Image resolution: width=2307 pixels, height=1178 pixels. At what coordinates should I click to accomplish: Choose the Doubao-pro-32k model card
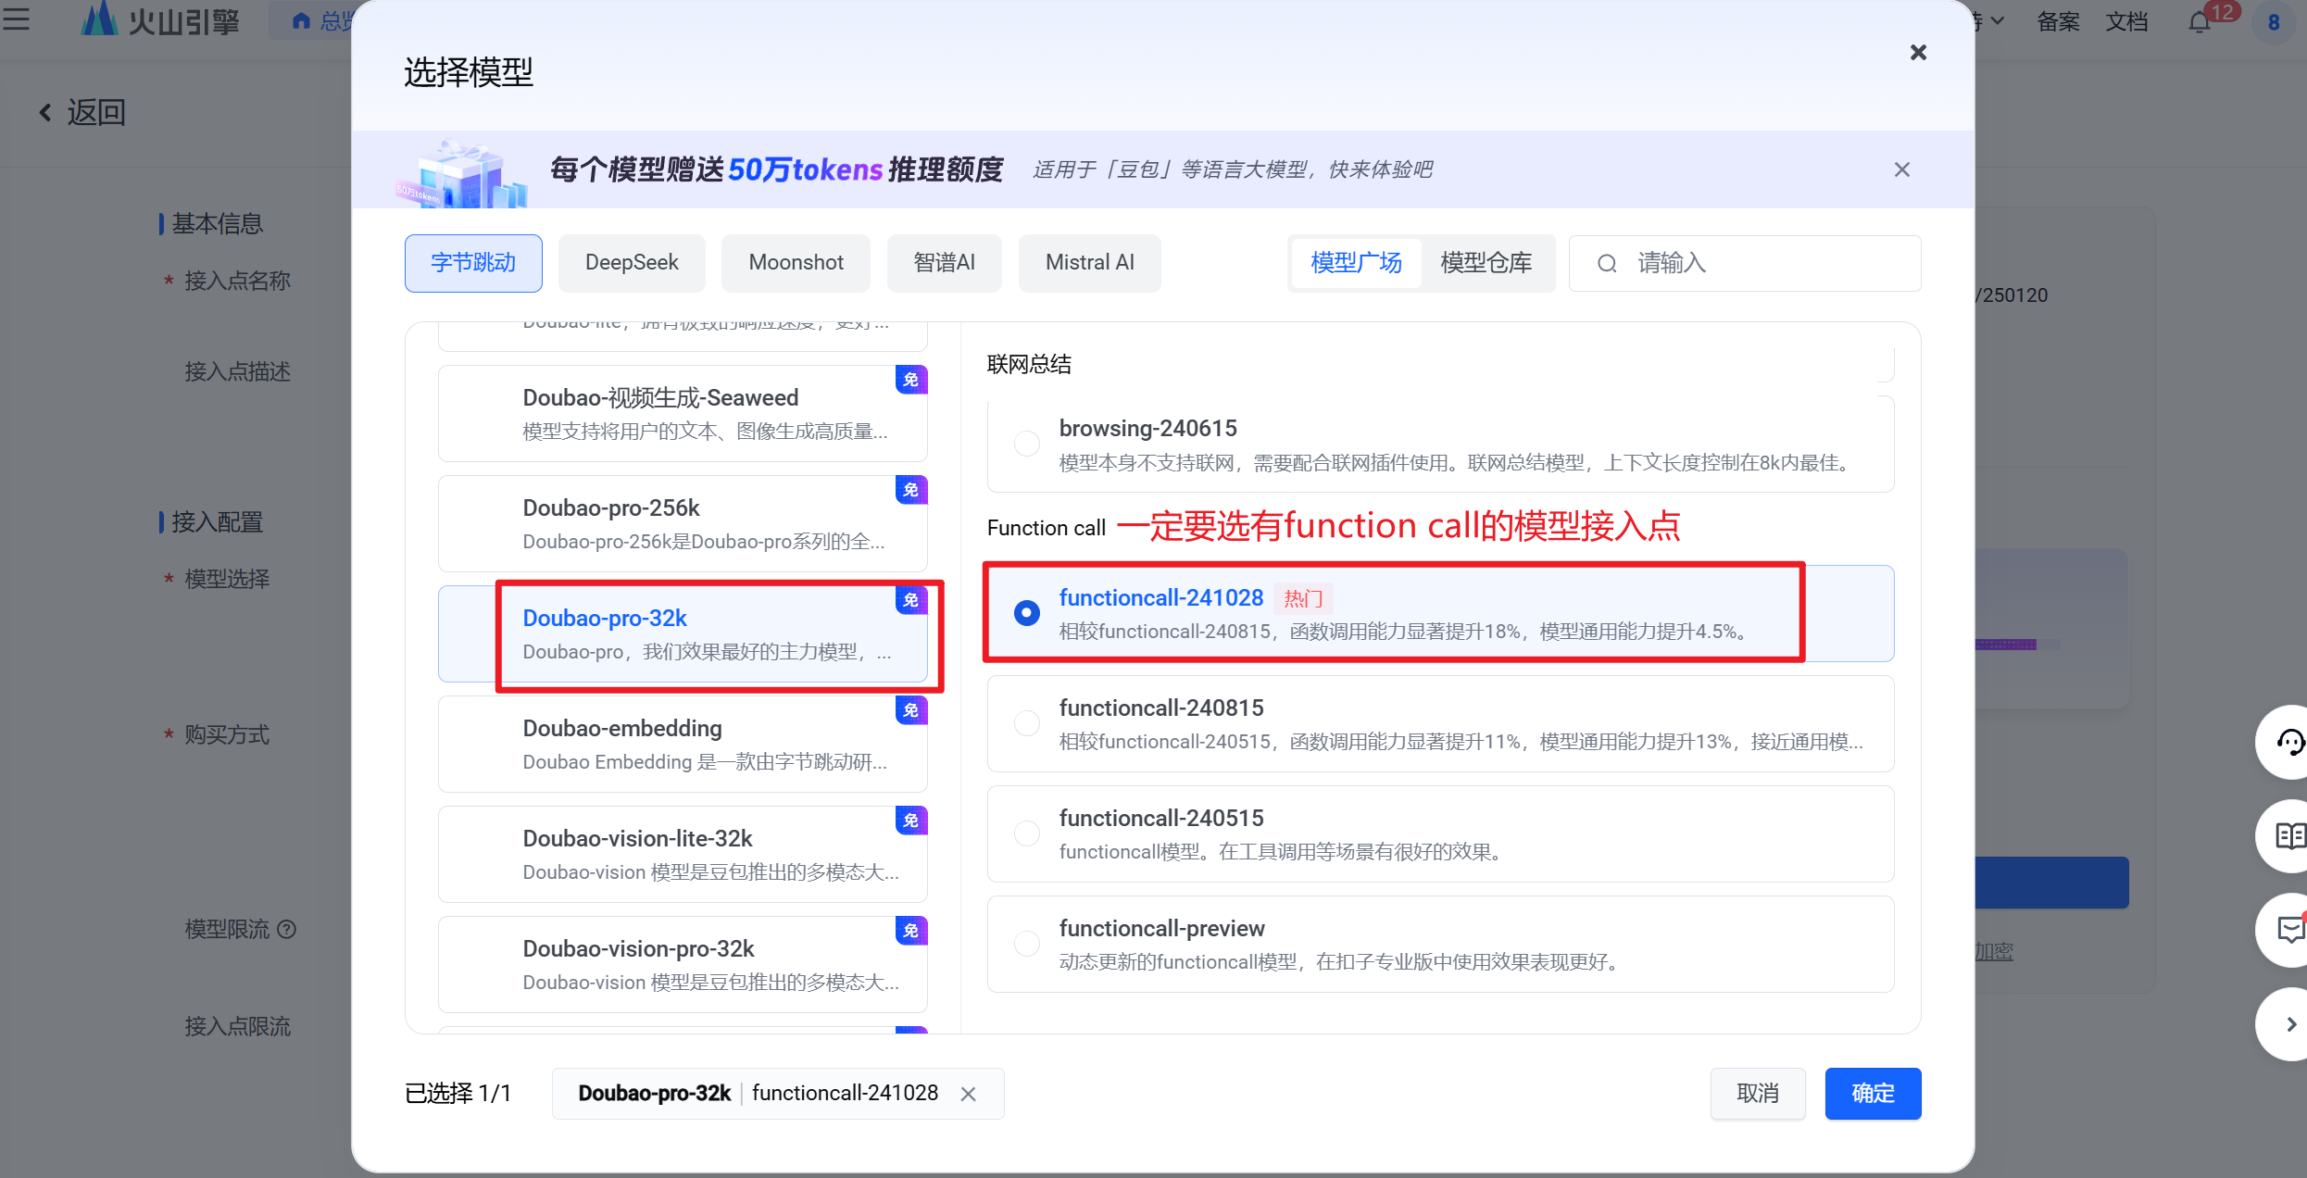pyautogui.click(x=683, y=634)
